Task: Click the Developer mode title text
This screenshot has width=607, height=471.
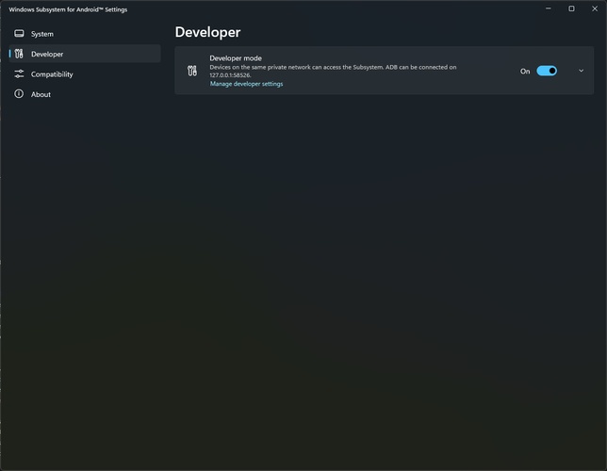Action: (236, 58)
